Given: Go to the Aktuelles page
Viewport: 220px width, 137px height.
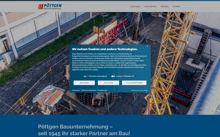Looking at the screenshot, I should tap(165, 6).
